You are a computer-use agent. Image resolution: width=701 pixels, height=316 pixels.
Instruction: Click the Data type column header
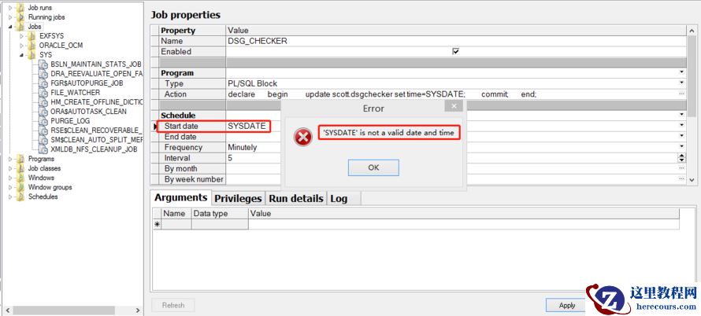220,213
